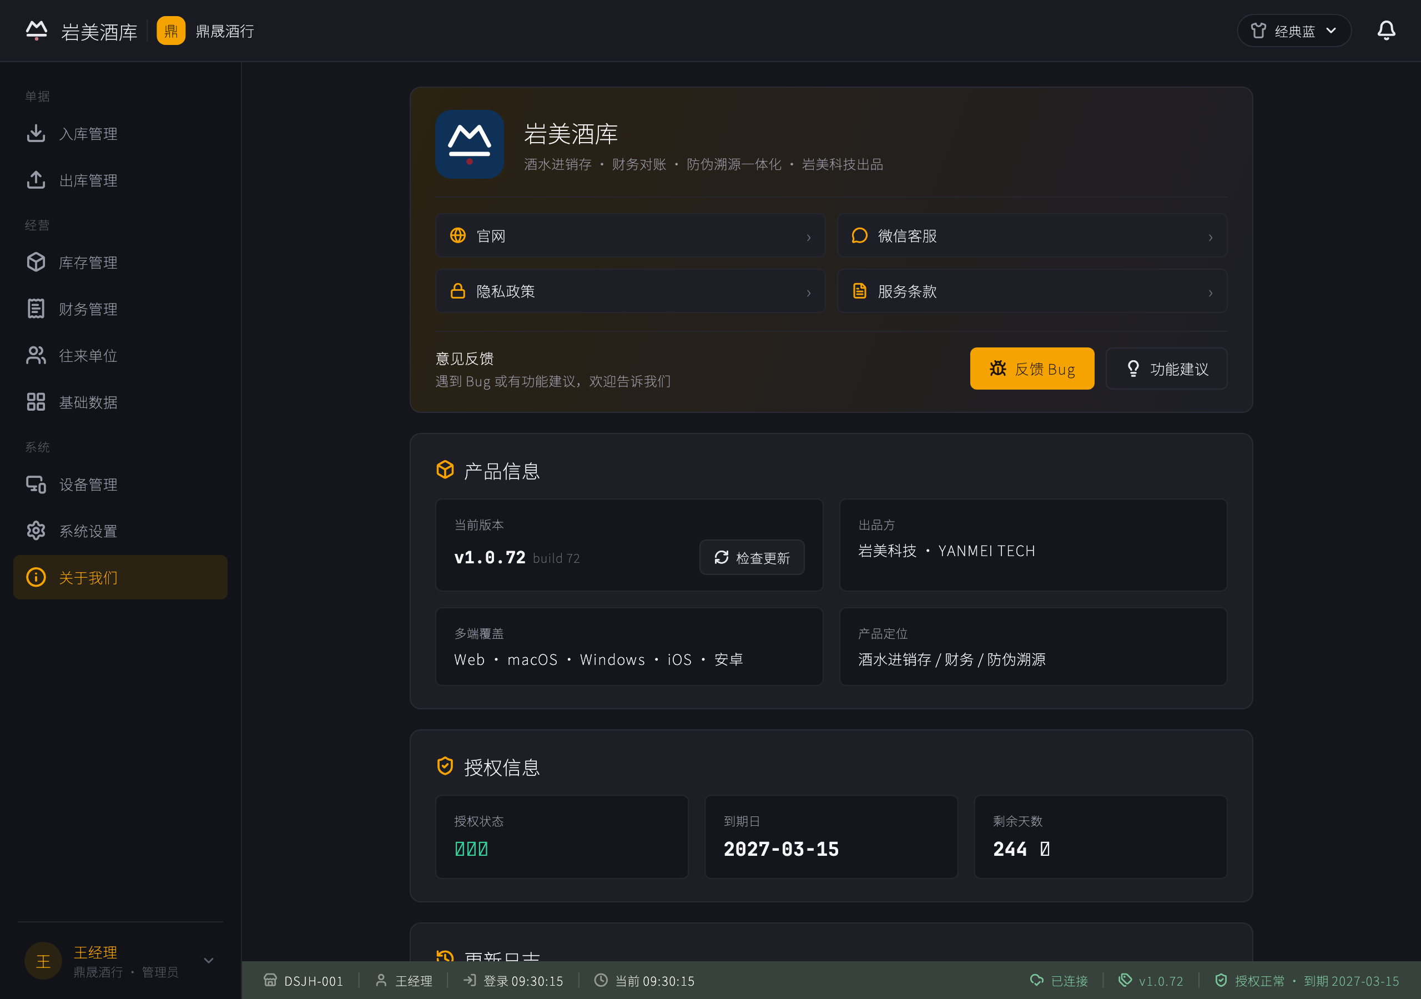Click the 微信客服 chat bubble icon
The height and width of the screenshot is (999, 1421).
click(x=860, y=235)
